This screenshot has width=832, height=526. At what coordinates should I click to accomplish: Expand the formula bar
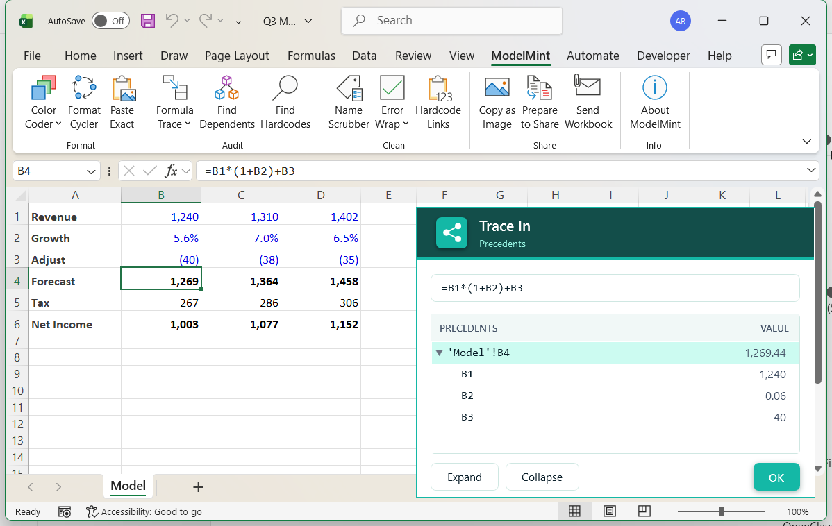coord(810,170)
